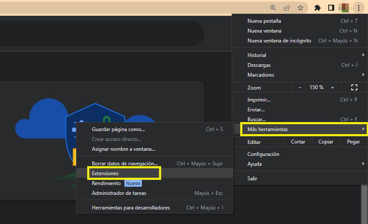This screenshot has height=224, width=368.
Task: Click the zoom magnifier icon in address bar
Action: (274, 8)
